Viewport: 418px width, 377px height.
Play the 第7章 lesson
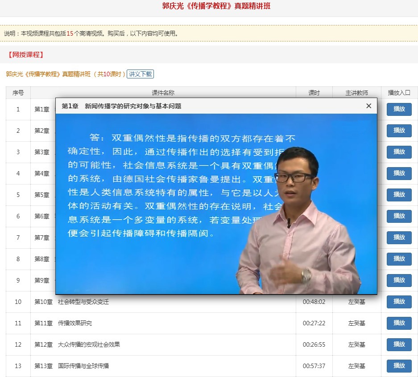pyautogui.click(x=398, y=238)
